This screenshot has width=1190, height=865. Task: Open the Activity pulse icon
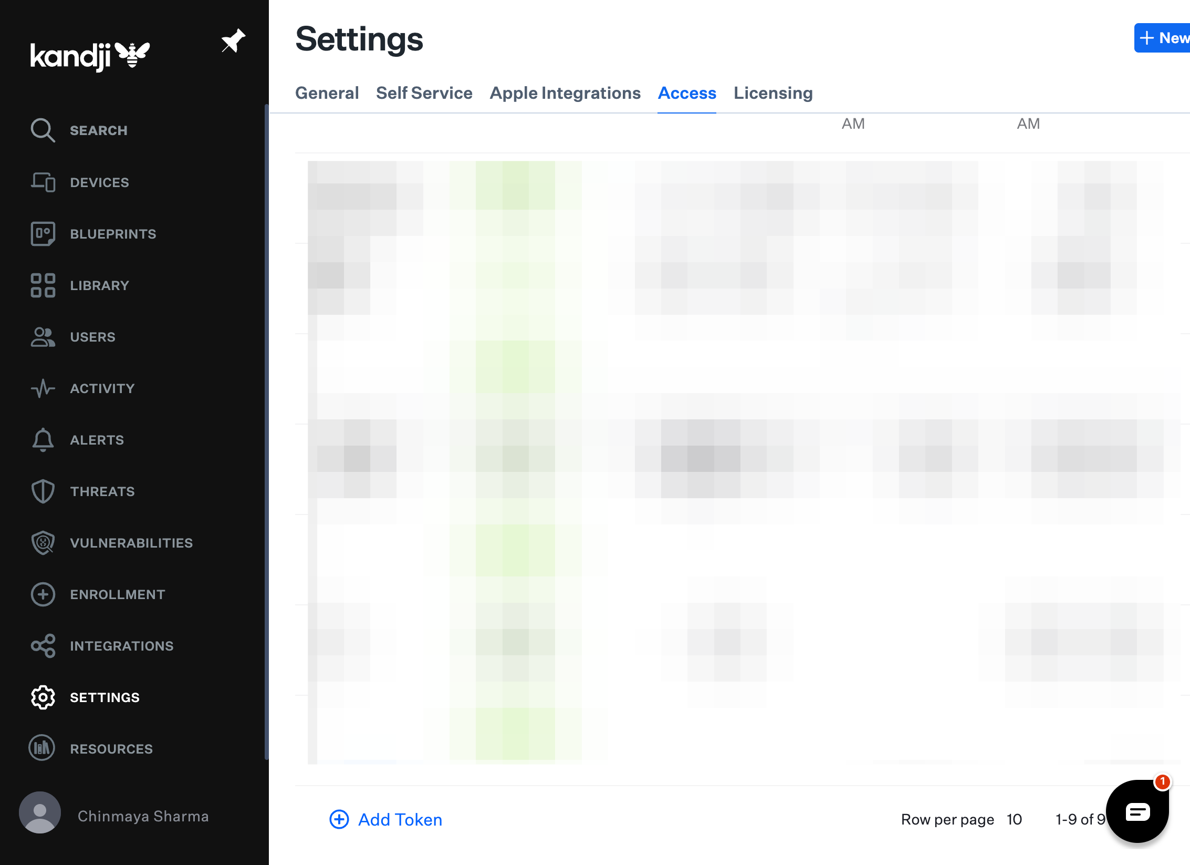click(43, 388)
